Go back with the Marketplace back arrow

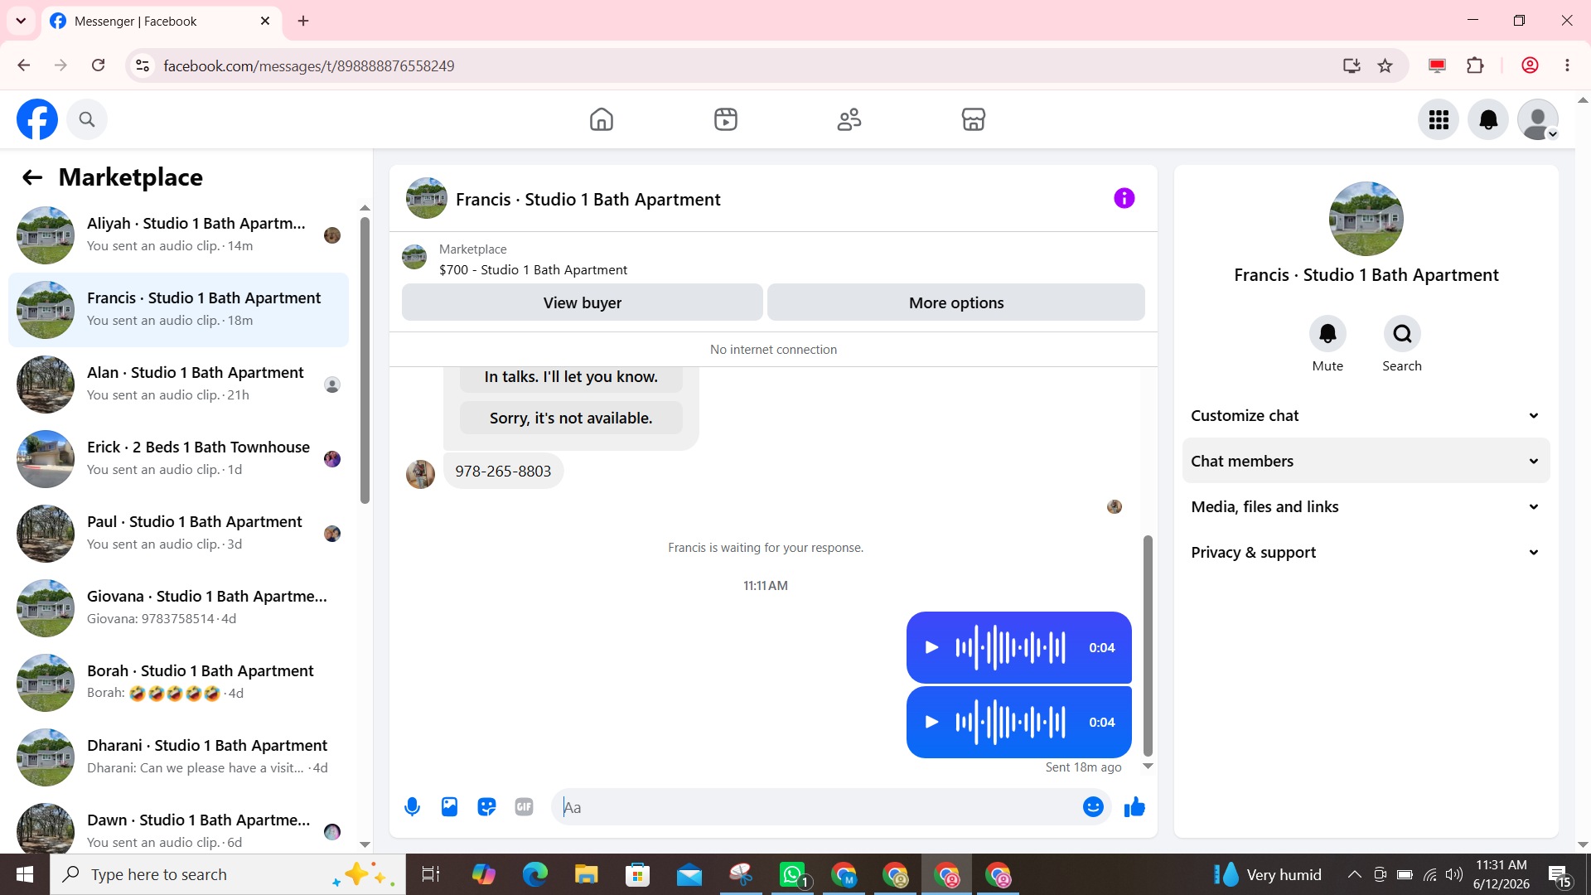pos(32,177)
